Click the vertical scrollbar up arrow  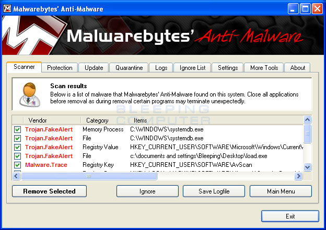pyautogui.click(x=308, y=119)
